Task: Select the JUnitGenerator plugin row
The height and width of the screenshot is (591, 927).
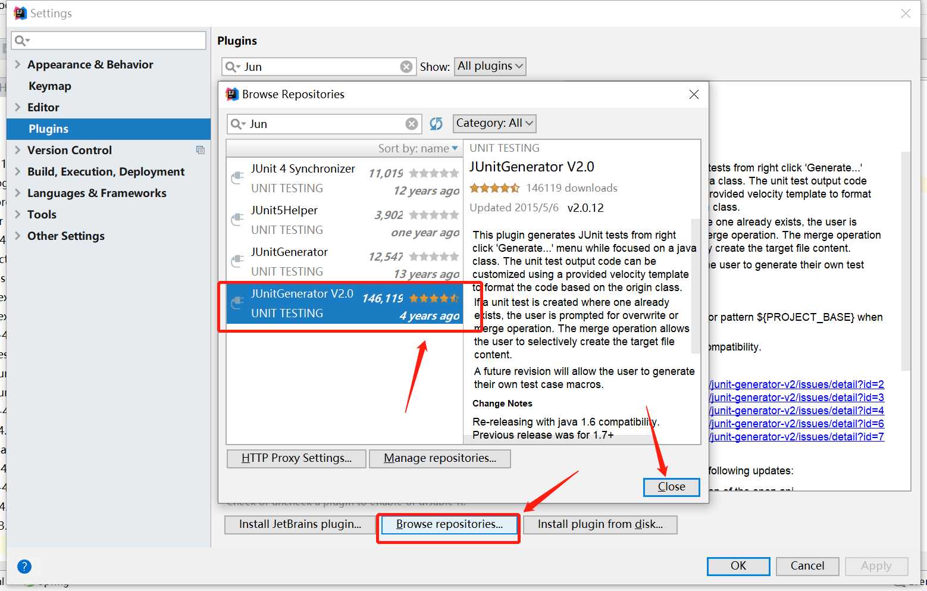Action: click(x=345, y=262)
